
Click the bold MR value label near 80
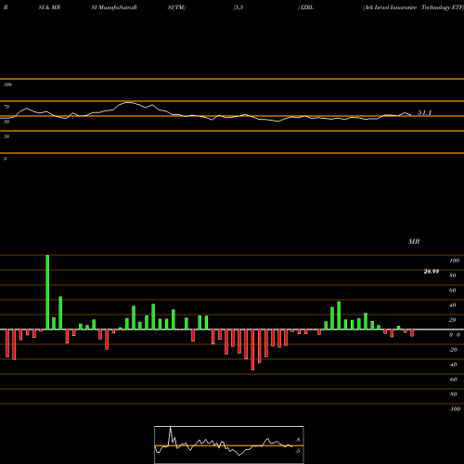coord(432,272)
